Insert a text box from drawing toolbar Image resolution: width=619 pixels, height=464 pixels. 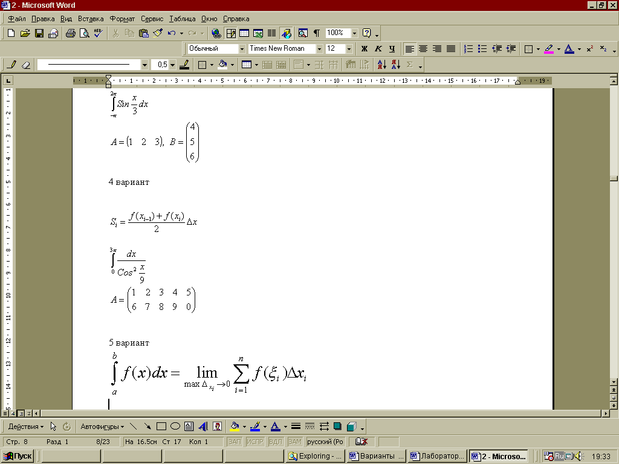189,427
